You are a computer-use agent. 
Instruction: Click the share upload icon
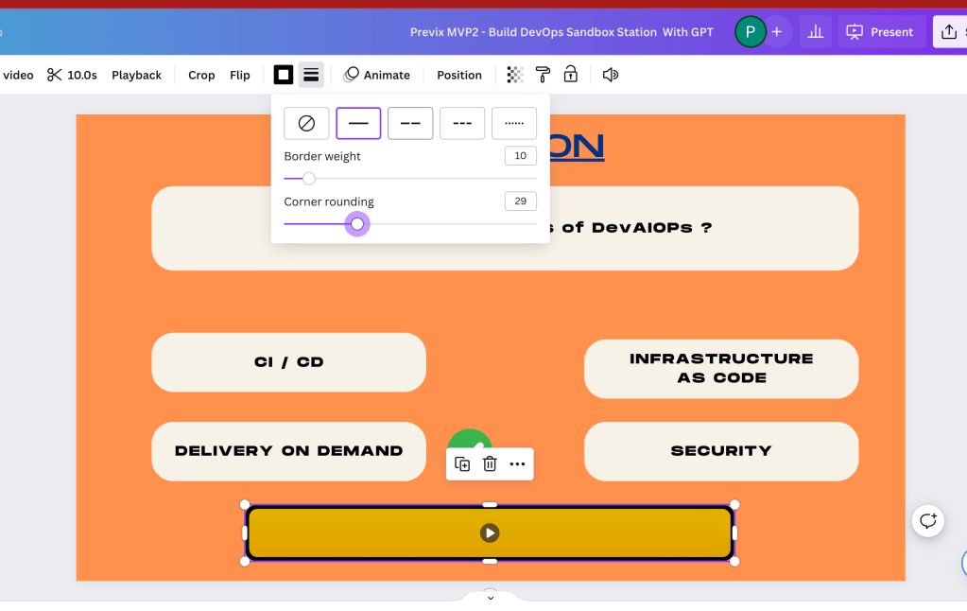(949, 31)
